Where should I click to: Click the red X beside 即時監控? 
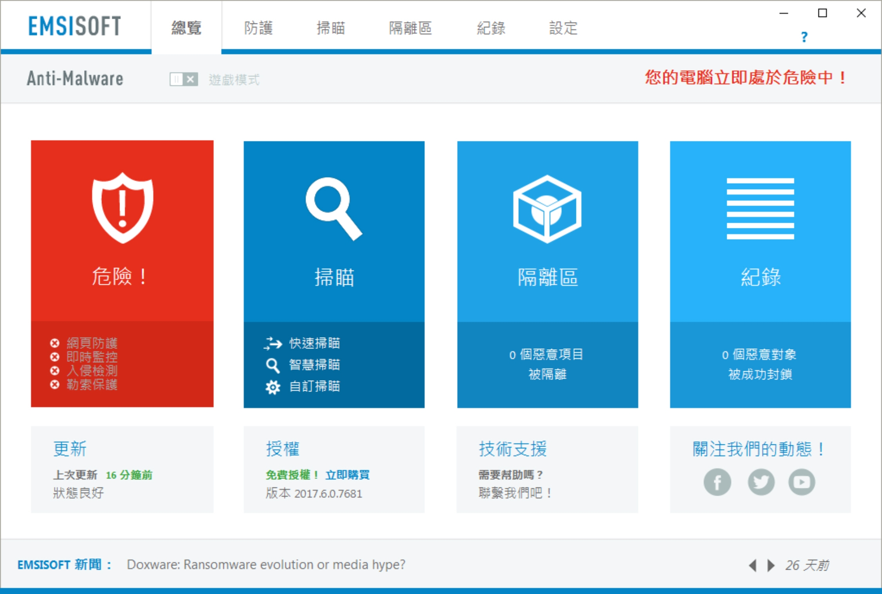coord(55,357)
